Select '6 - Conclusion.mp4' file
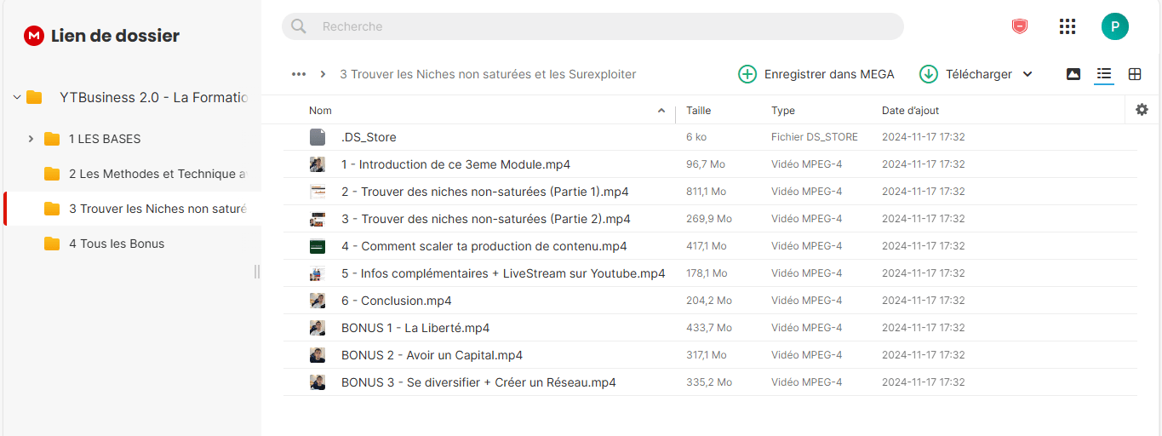The height and width of the screenshot is (436, 1162). coord(396,301)
